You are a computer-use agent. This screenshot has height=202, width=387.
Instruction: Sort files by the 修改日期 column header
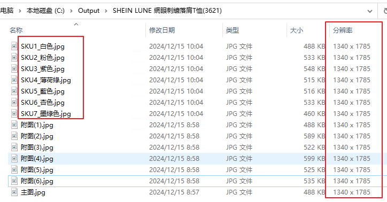(162, 30)
